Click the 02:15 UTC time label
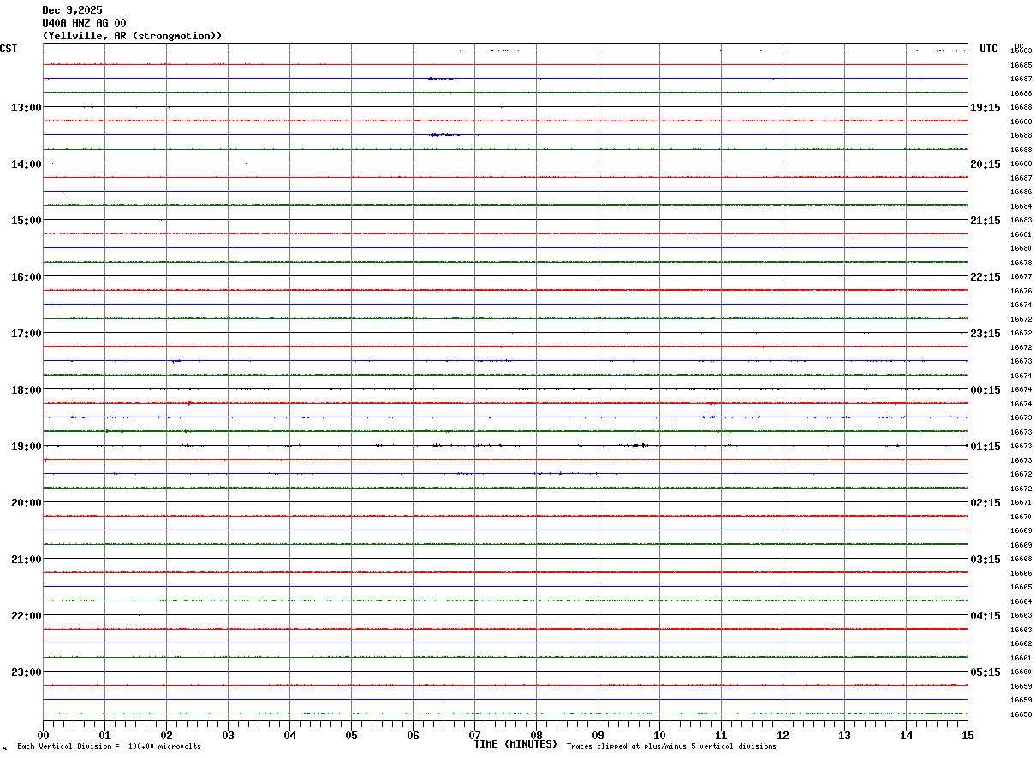The height and width of the screenshot is (758, 1036). click(x=985, y=503)
